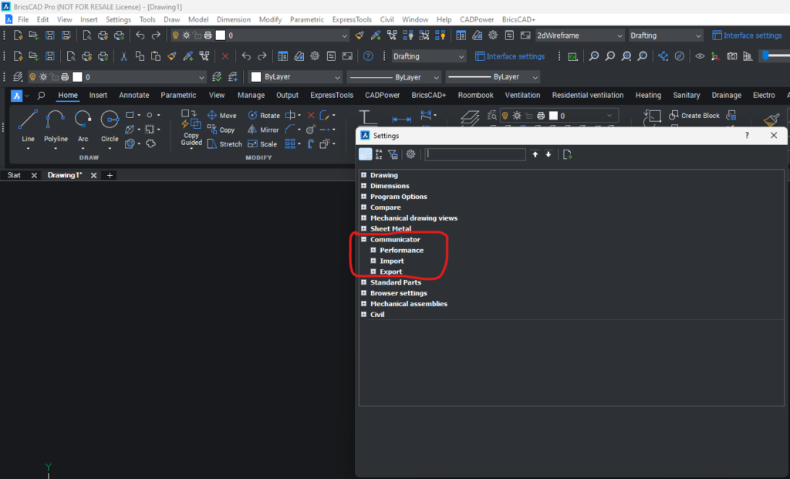Open the Window menu
The height and width of the screenshot is (479, 790).
pos(414,19)
